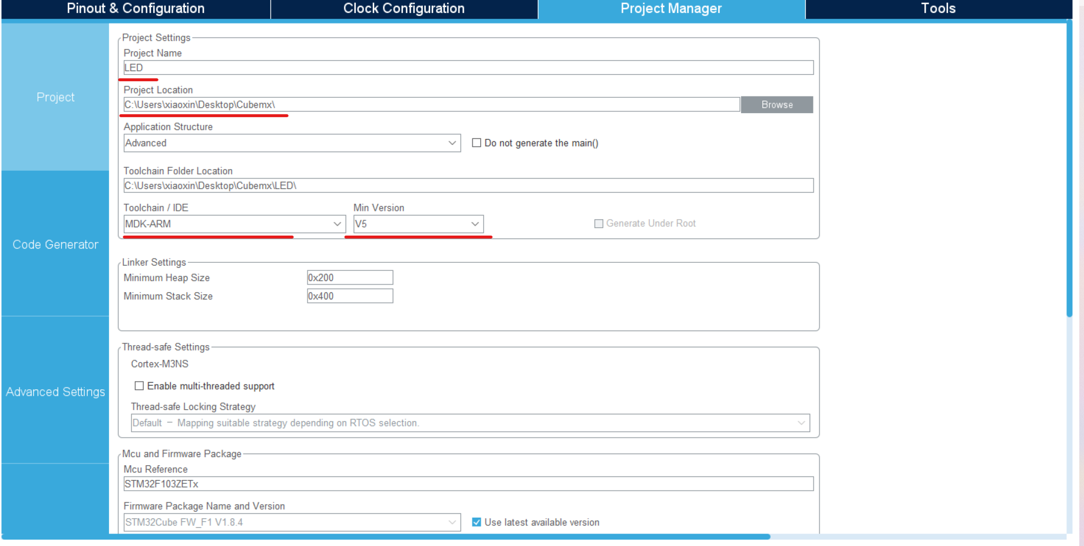Open the Toolchain / IDE dropdown
This screenshot has height=546, width=1084.
tap(234, 224)
